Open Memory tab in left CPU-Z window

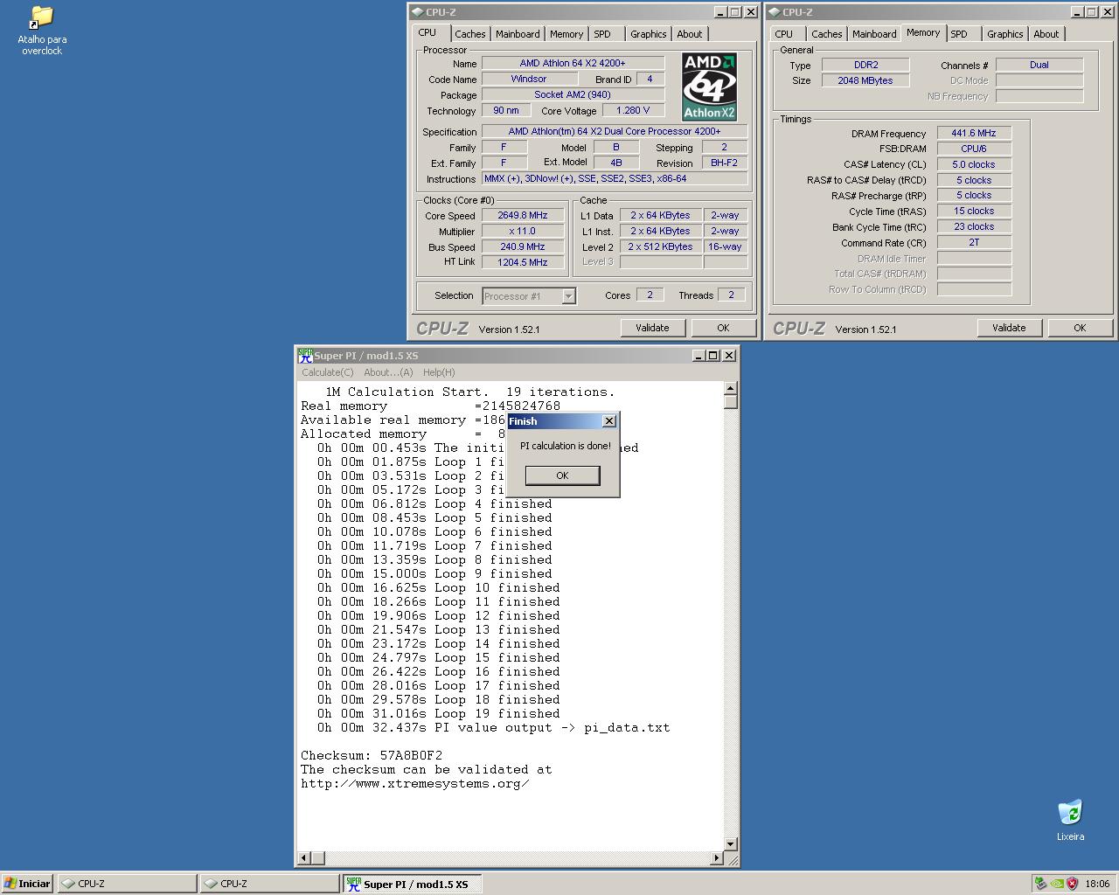[566, 34]
